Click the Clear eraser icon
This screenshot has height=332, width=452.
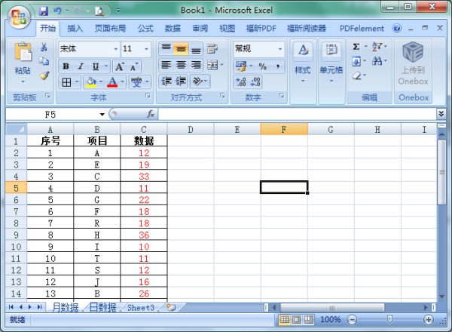[356, 75]
